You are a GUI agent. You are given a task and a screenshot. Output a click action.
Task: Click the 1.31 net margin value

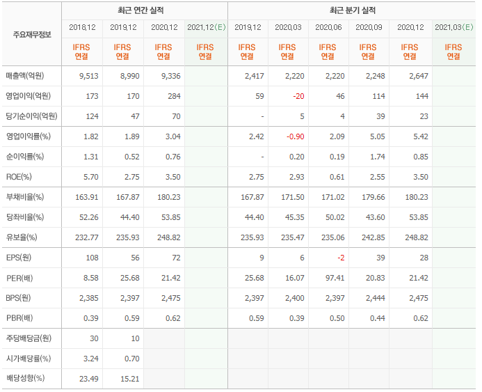(91, 157)
